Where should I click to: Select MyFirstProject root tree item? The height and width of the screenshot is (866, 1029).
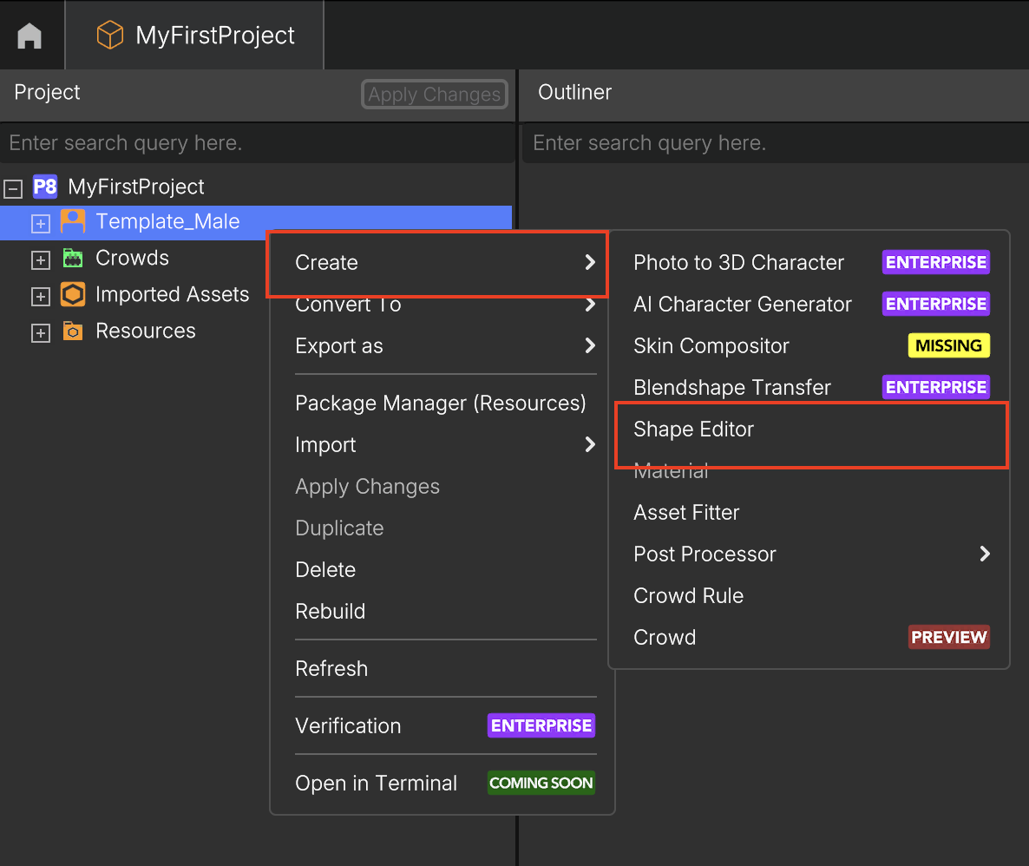136,187
